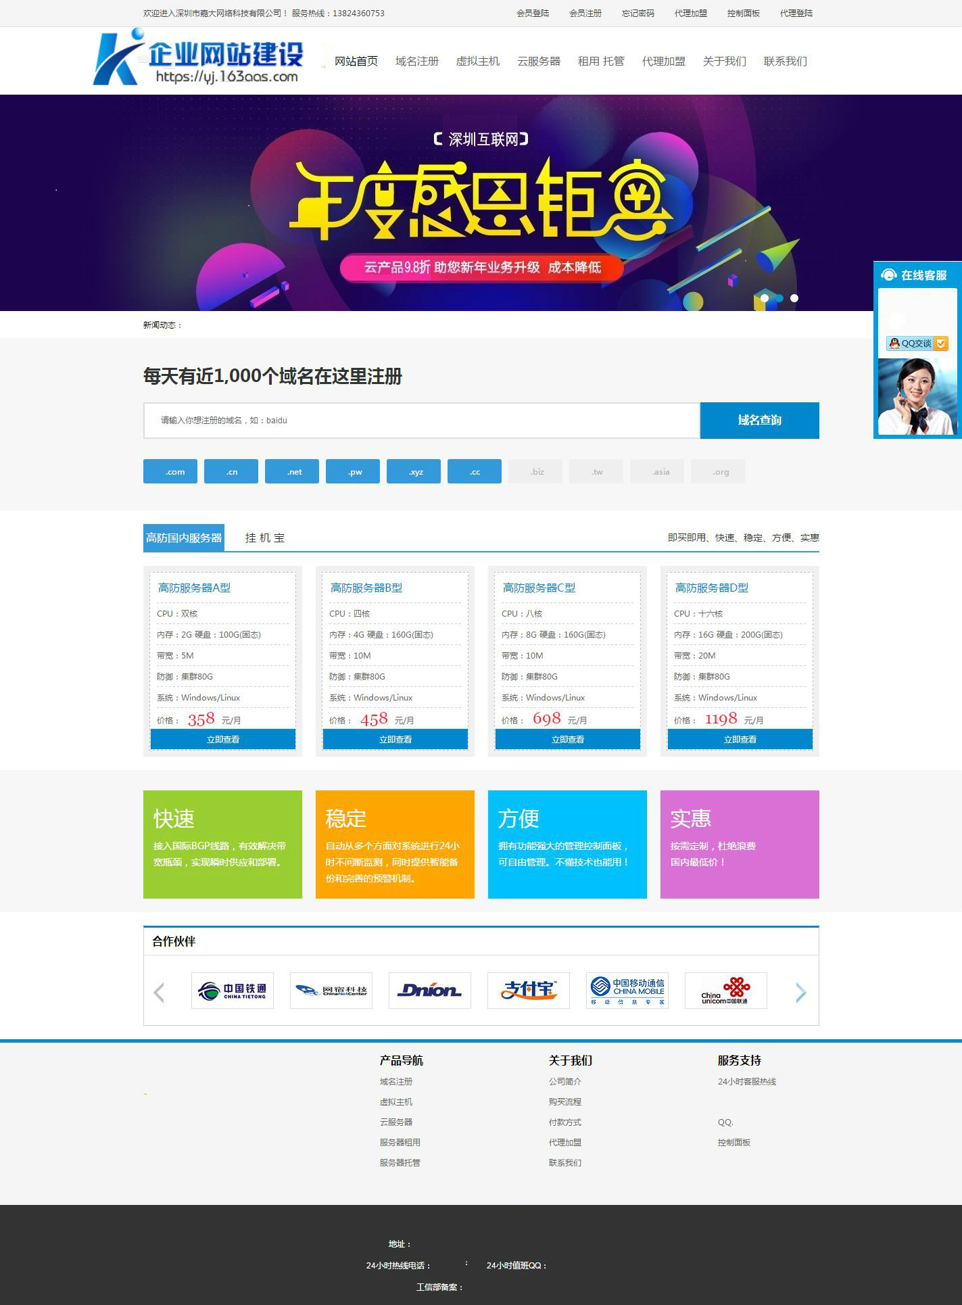Viewport: 962px width, 1305px height.
Task: Toggle the .cc domain extension
Action: tap(475, 471)
